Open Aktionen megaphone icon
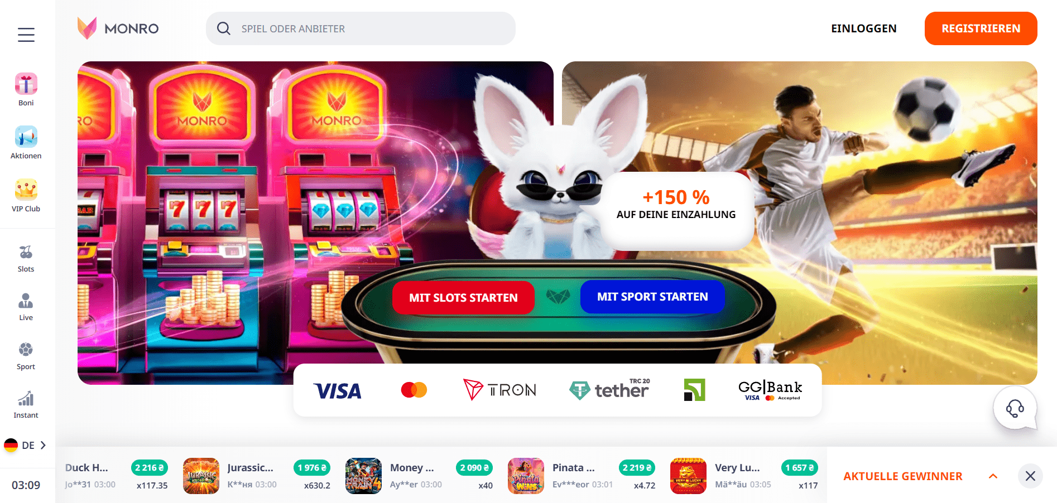The height and width of the screenshot is (503, 1057). 26,137
